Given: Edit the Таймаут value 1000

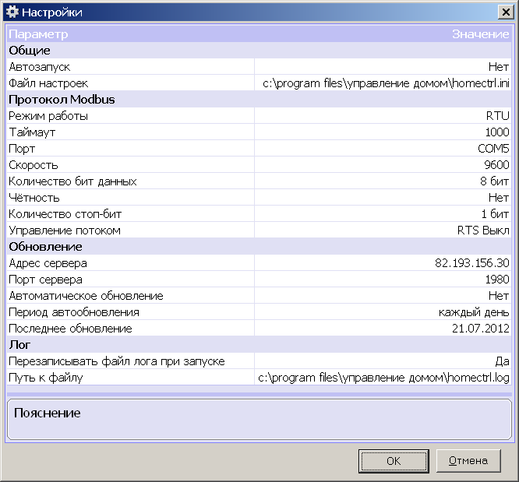Looking at the screenshot, I should (496, 132).
